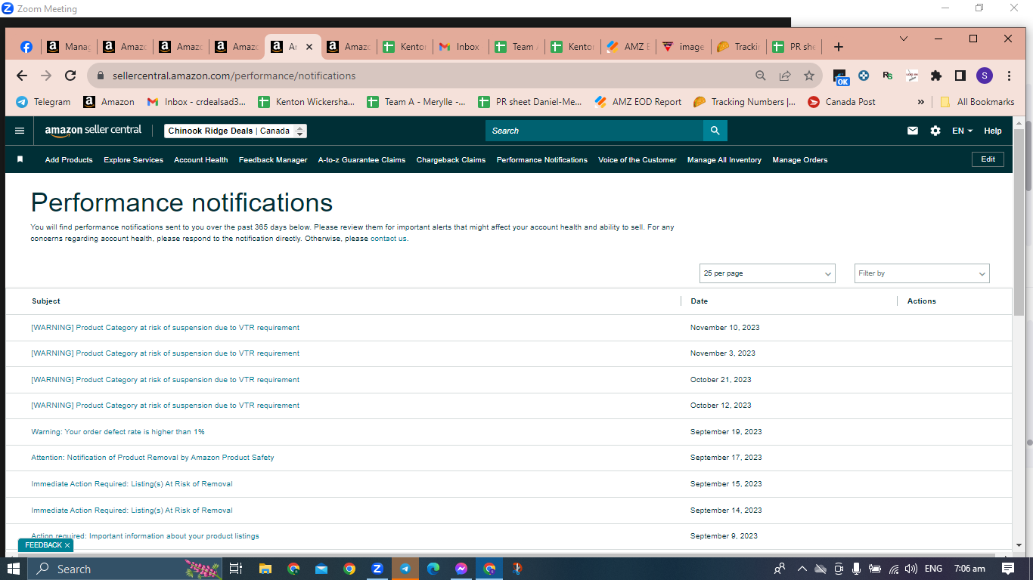Open the September 15 Listing(s) At Risk notification
The image size is (1033, 580).
point(132,484)
